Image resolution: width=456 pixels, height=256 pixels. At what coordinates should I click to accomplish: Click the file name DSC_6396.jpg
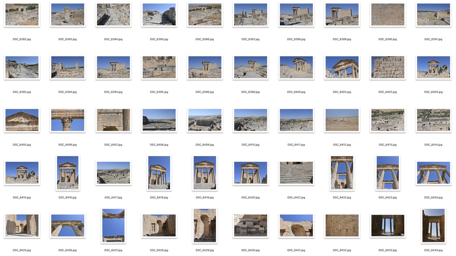point(205,92)
